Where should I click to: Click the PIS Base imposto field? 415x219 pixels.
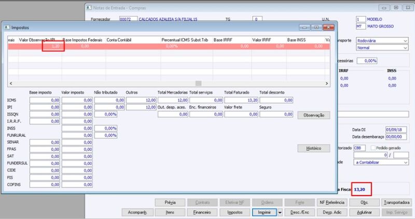click(45, 177)
